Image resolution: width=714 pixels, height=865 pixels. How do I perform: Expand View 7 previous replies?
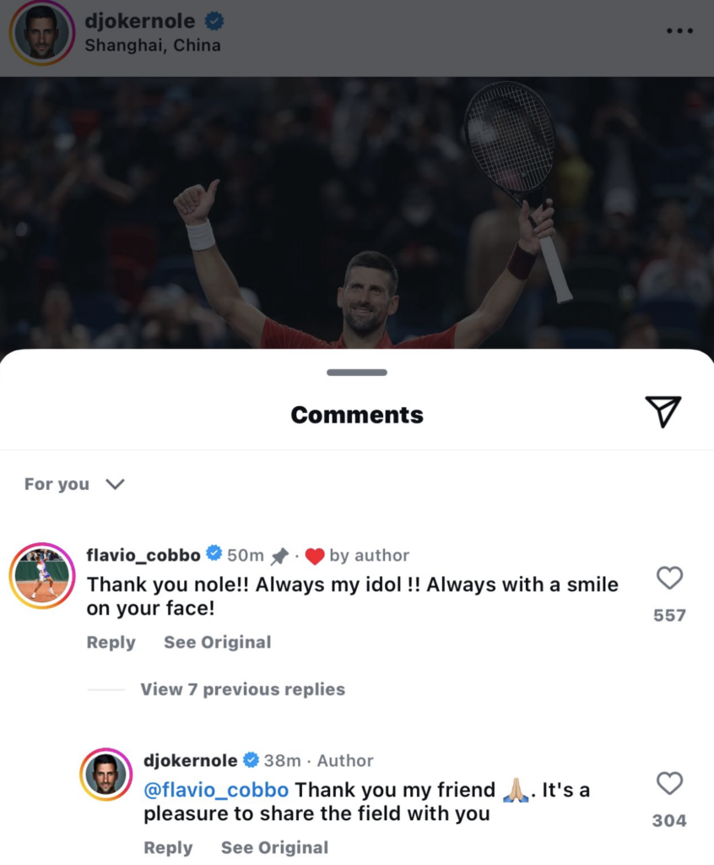point(242,689)
